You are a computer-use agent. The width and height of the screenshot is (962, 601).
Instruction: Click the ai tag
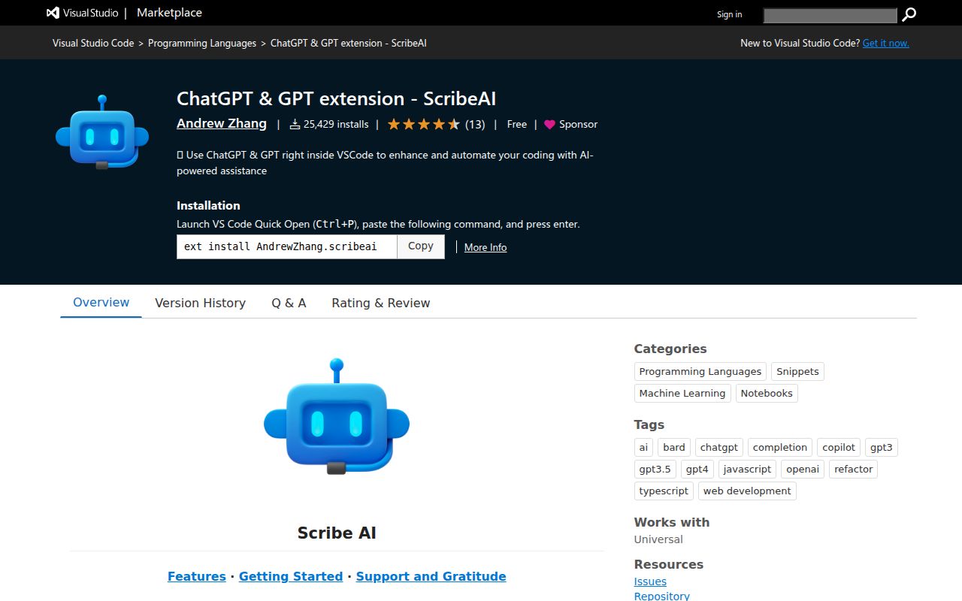point(643,447)
